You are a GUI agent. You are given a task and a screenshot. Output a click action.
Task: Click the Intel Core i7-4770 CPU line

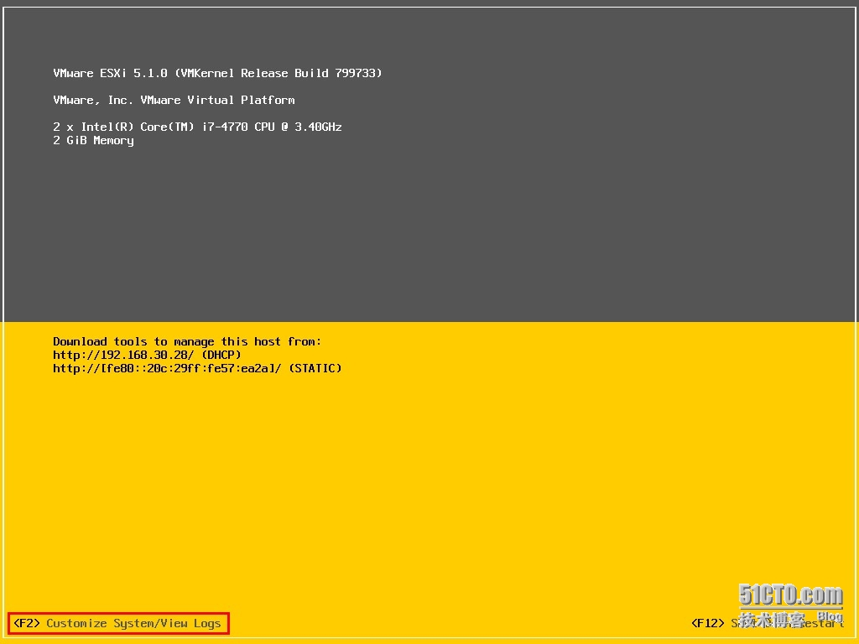tap(197, 127)
